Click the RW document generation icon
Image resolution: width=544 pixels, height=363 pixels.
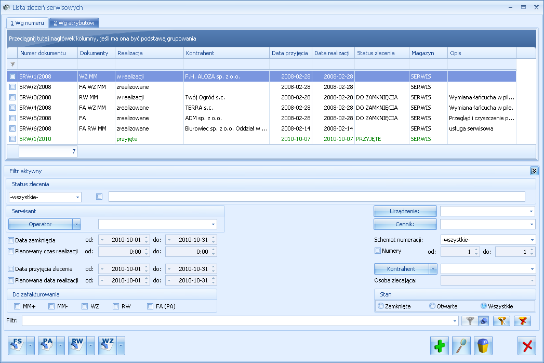[77, 345]
